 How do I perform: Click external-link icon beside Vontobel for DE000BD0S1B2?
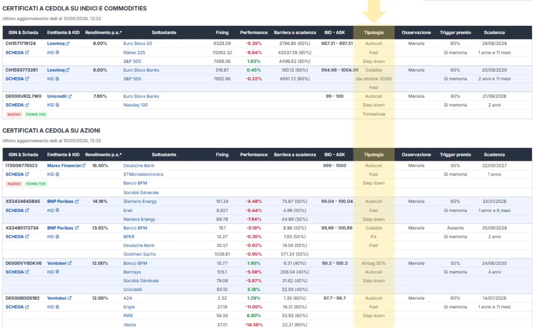(70, 298)
